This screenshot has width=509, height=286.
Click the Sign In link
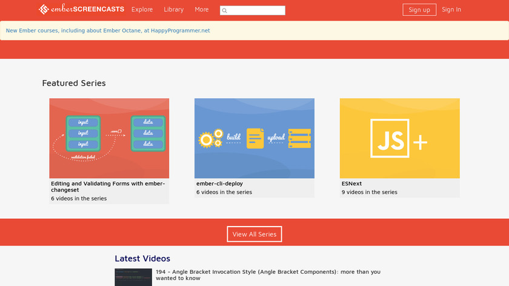pyautogui.click(x=451, y=10)
